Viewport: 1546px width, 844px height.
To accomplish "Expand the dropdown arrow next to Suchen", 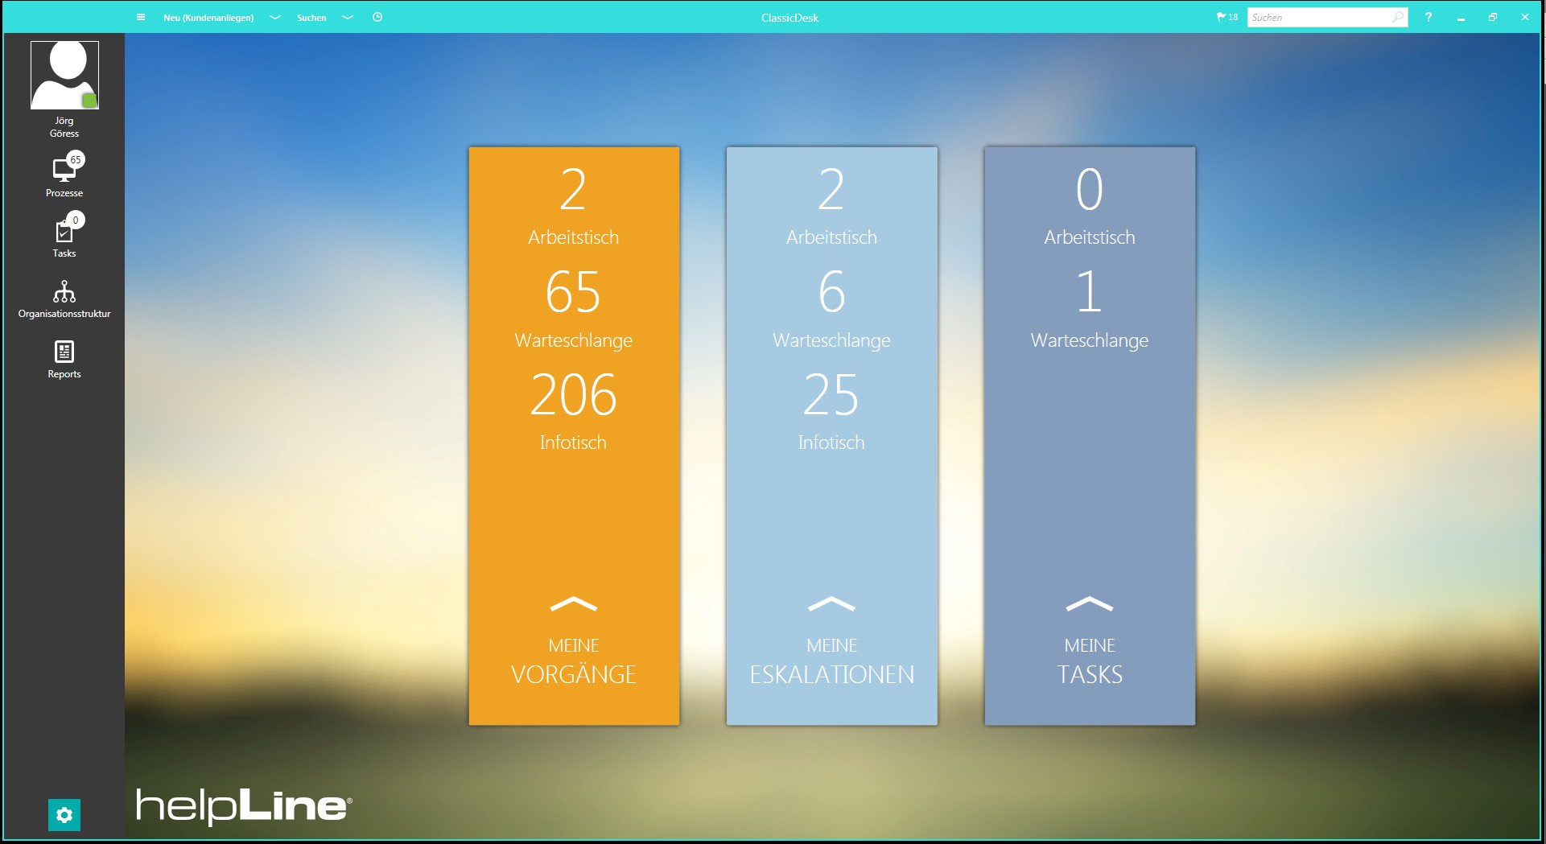I will [x=348, y=18].
